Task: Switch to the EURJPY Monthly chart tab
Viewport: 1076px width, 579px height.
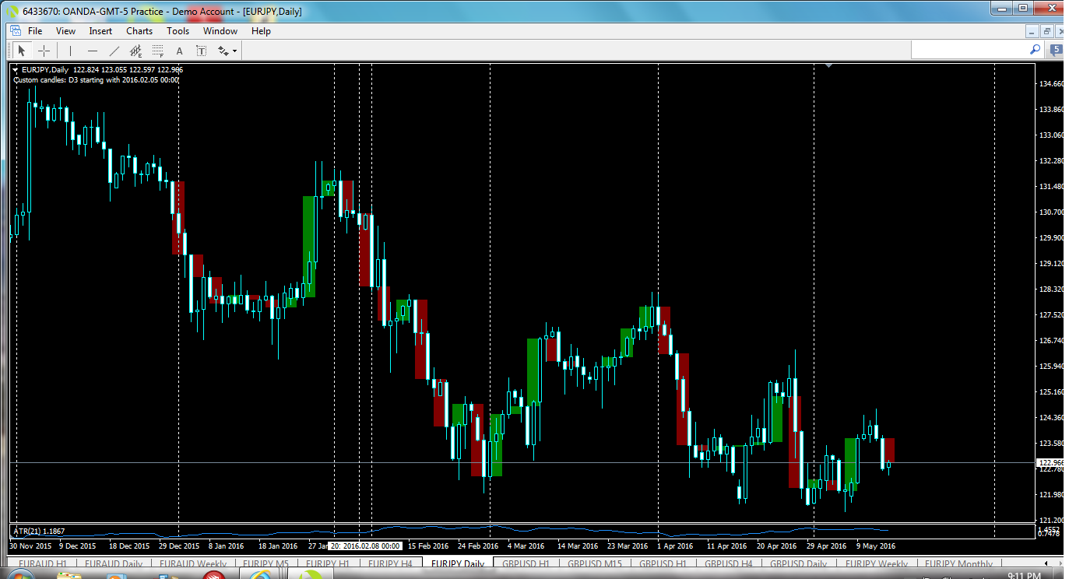Action: click(958, 564)
